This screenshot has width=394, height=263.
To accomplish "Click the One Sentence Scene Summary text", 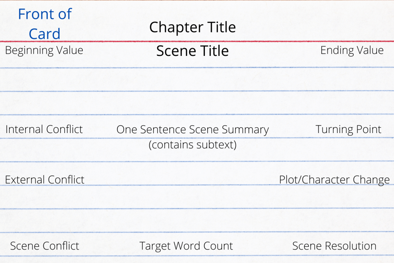I will tap(192, 130).
